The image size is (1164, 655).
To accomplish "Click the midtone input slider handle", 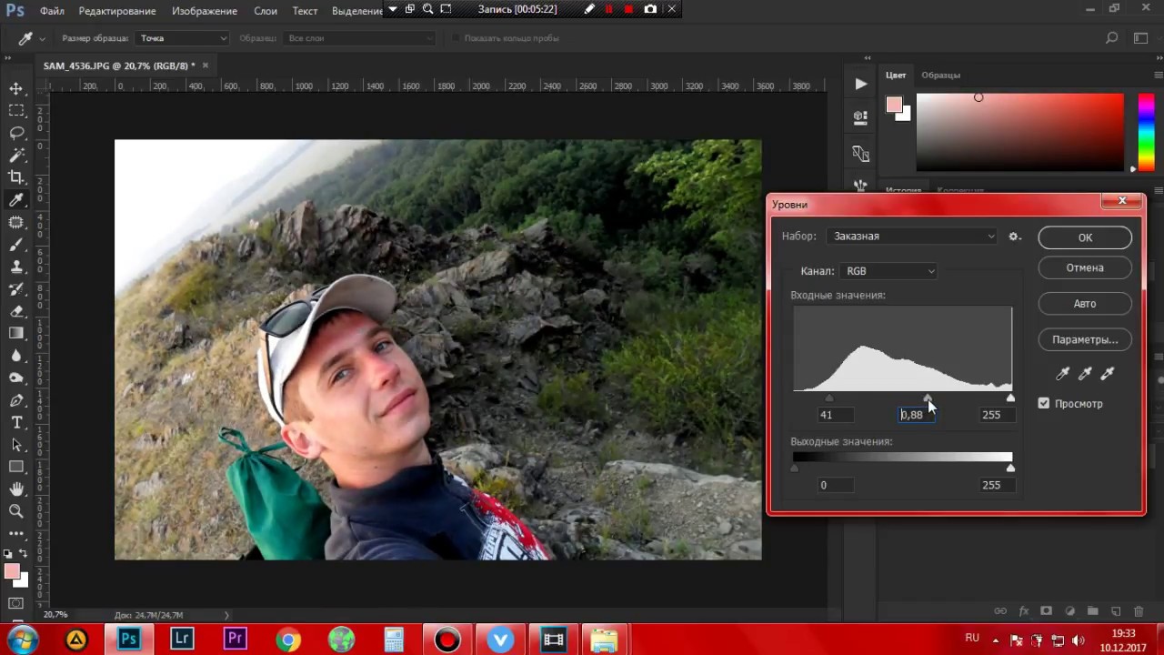I will coord(927,398).
